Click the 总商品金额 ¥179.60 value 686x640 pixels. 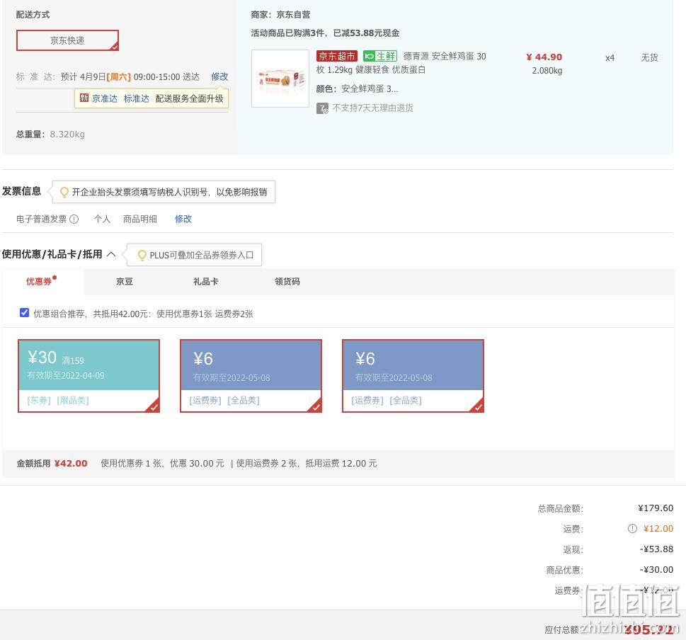point(656,508)
